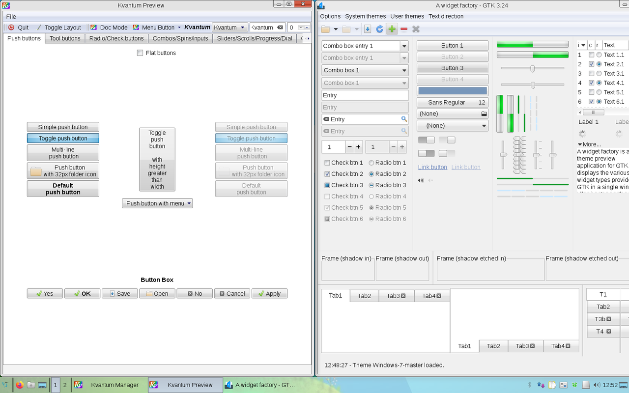Expand the More... disclosure triangle
The width and height of the screenshot is (629, 393).
click(x=580, y=144)
